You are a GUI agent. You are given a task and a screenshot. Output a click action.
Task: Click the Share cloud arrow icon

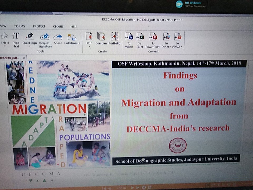(58, 37)
